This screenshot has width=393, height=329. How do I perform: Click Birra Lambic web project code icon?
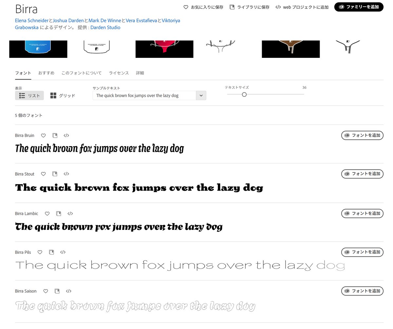coord(70,214)
